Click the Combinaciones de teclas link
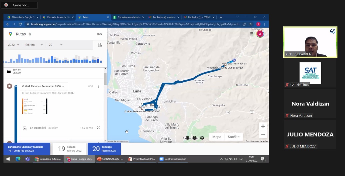 point(257,141)
